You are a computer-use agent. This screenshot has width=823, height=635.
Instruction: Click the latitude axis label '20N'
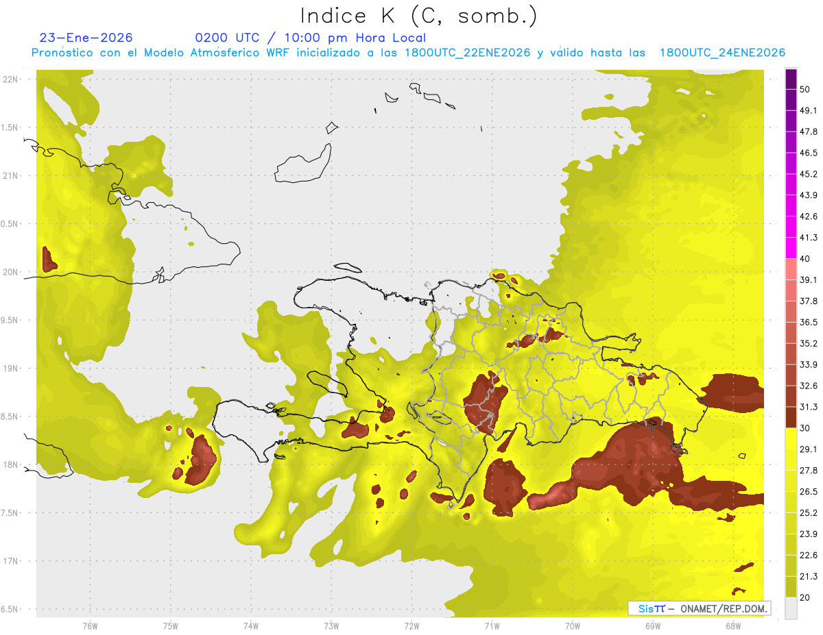[x=11, y=272]
